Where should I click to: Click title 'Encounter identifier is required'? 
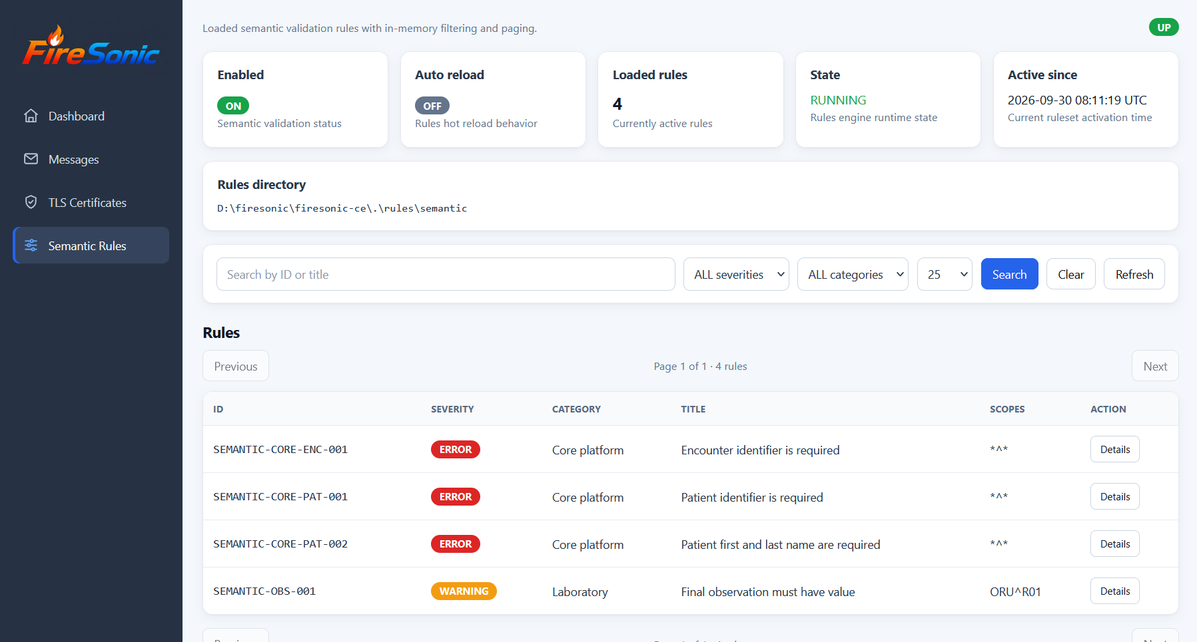point(760,450)
